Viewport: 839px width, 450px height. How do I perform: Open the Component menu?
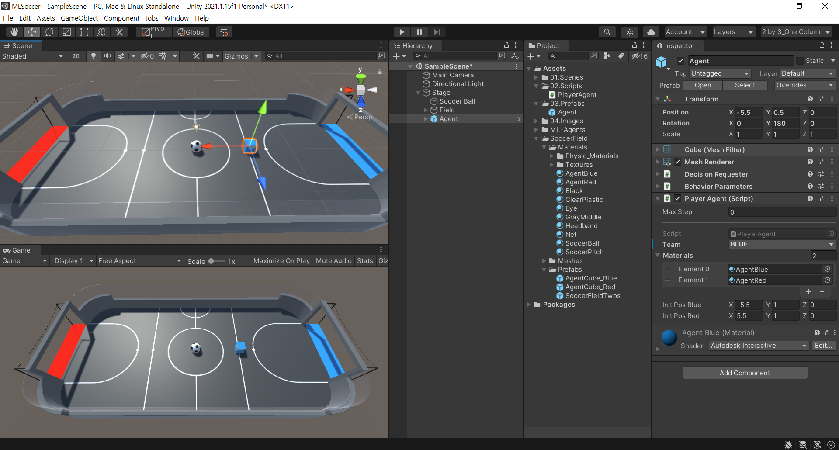[x=121, y=18]
